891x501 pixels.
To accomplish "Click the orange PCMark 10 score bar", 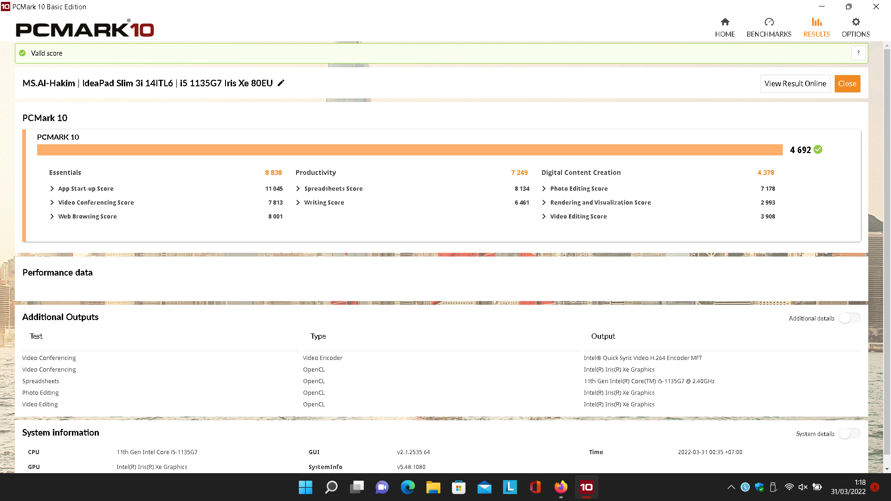I will pos(410,150).
